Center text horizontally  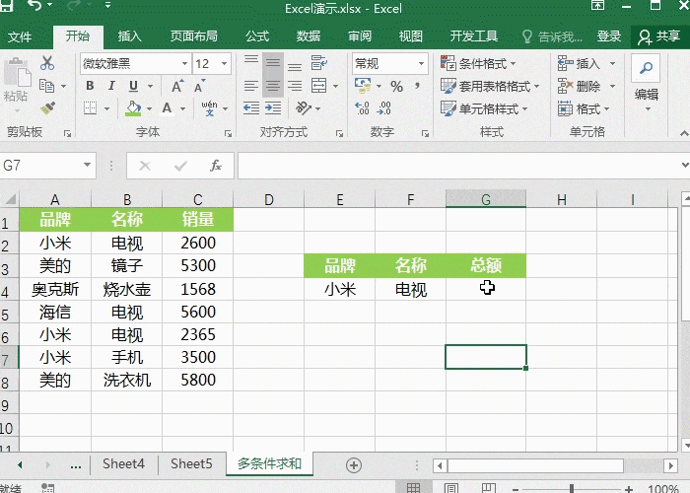point(273,86)
